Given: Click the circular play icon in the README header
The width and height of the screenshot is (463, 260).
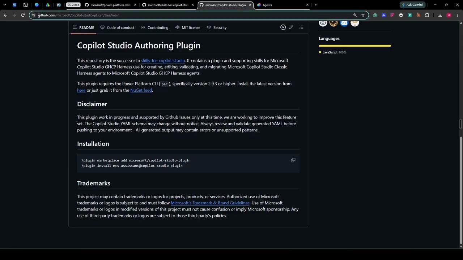Looking at the screenshot, I should tap(283, 27).
